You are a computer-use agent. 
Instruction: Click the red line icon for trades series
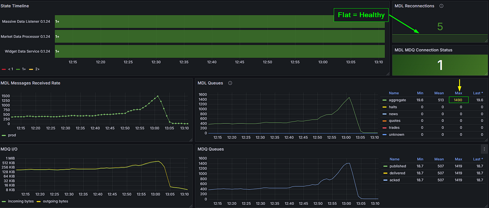point(385,127)
